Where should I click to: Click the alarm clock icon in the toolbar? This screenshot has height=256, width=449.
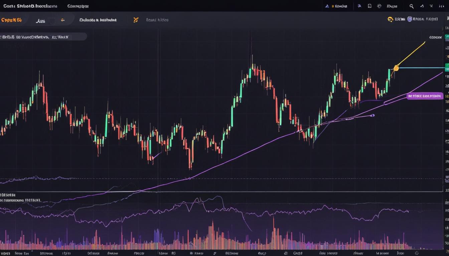tap(379, 6)
